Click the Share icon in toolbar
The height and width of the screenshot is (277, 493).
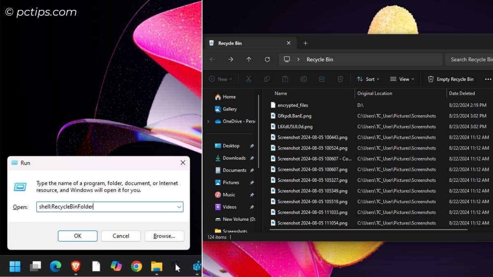point(322,79)
